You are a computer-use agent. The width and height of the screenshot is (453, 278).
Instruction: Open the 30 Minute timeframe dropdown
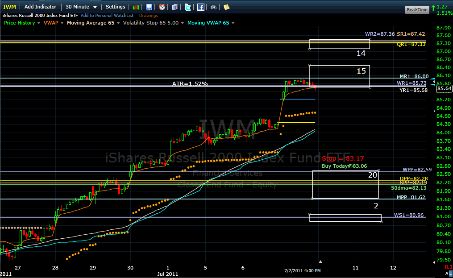click(x=81, y=7)
